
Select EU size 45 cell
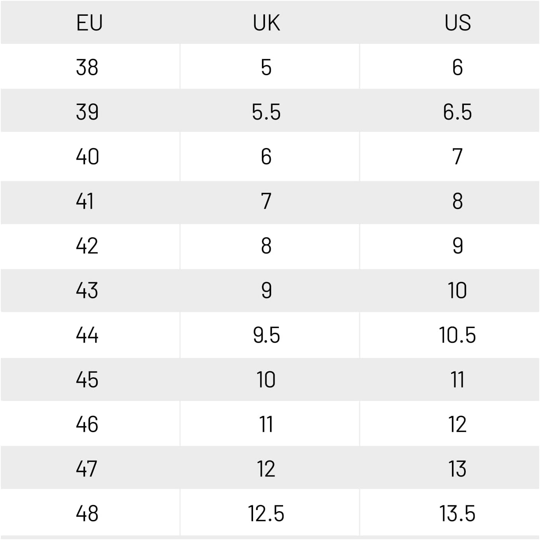point(87,380)
